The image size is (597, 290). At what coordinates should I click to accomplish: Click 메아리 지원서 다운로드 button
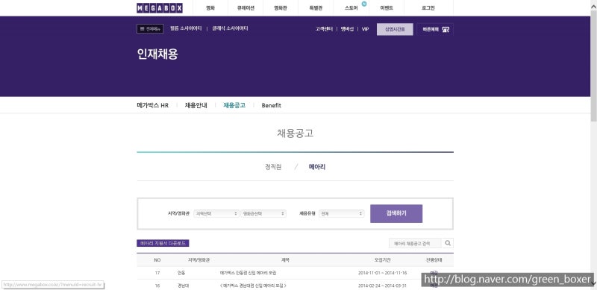coord(163,243)
